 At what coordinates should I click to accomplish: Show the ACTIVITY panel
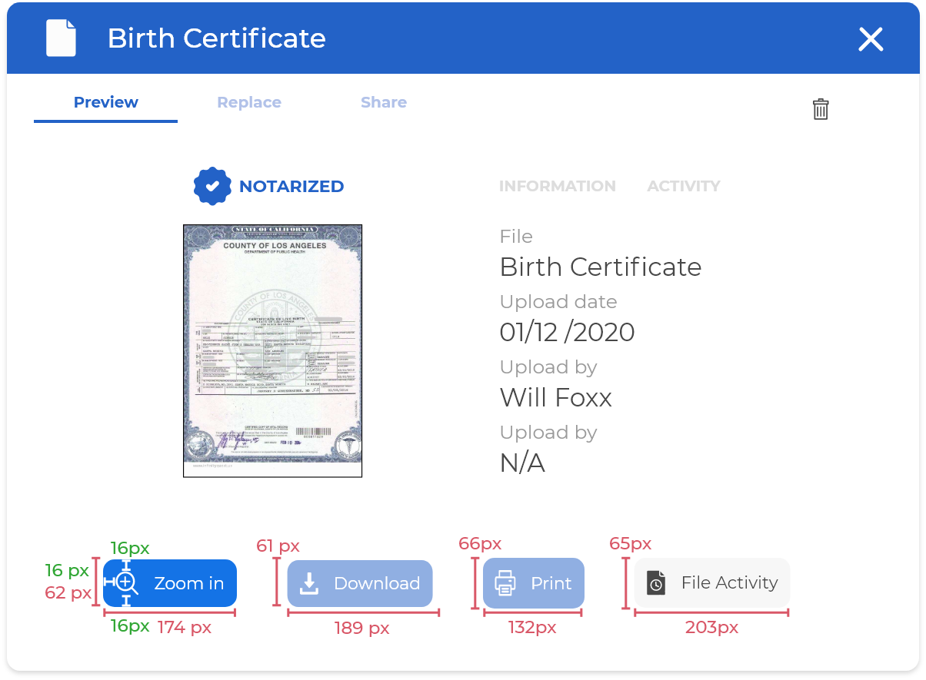pyautogui.click(x=683, y=187)
